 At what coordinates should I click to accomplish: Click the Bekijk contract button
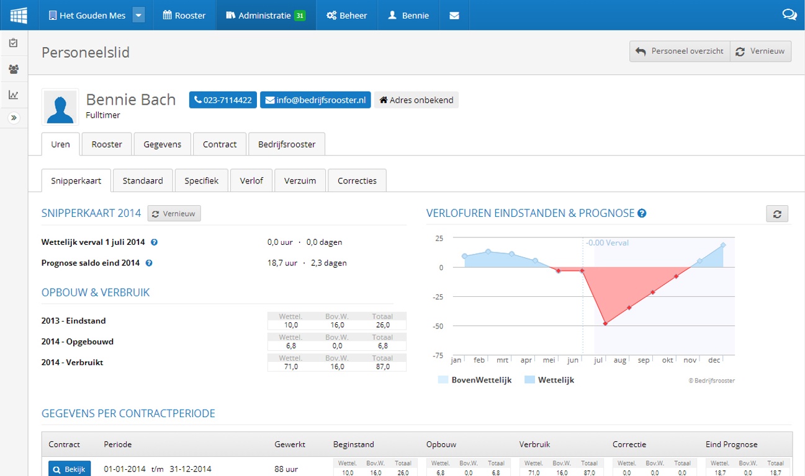coord(70,469)
